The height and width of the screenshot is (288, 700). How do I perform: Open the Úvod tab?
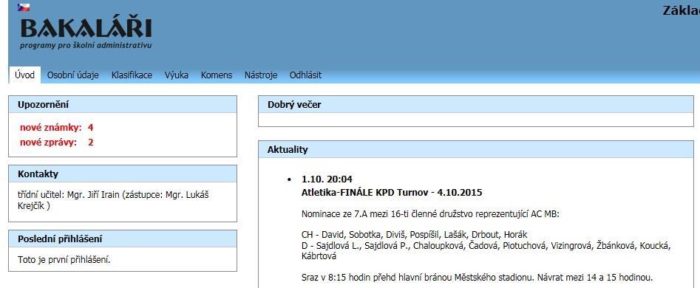[x=24, y=75]
